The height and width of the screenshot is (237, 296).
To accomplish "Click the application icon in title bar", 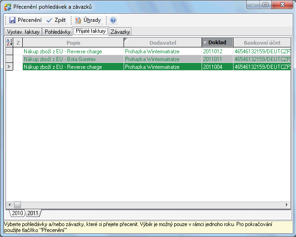I will 7,6.
